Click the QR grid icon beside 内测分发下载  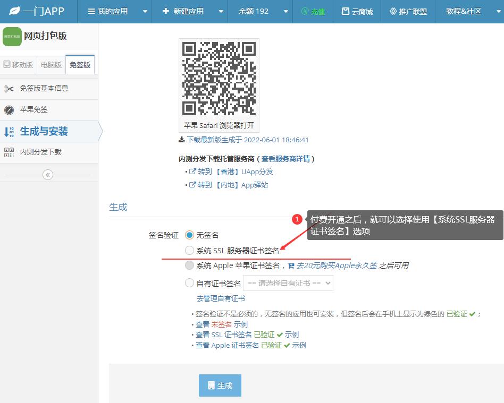[x=9, y=152]
